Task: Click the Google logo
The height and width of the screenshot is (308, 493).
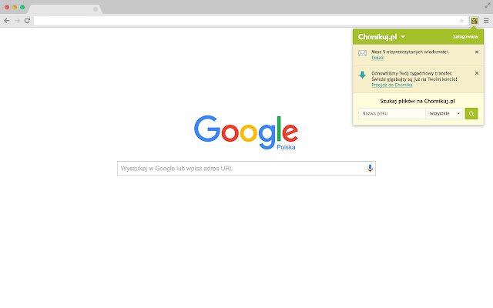Action: click(x=246, y=132)
